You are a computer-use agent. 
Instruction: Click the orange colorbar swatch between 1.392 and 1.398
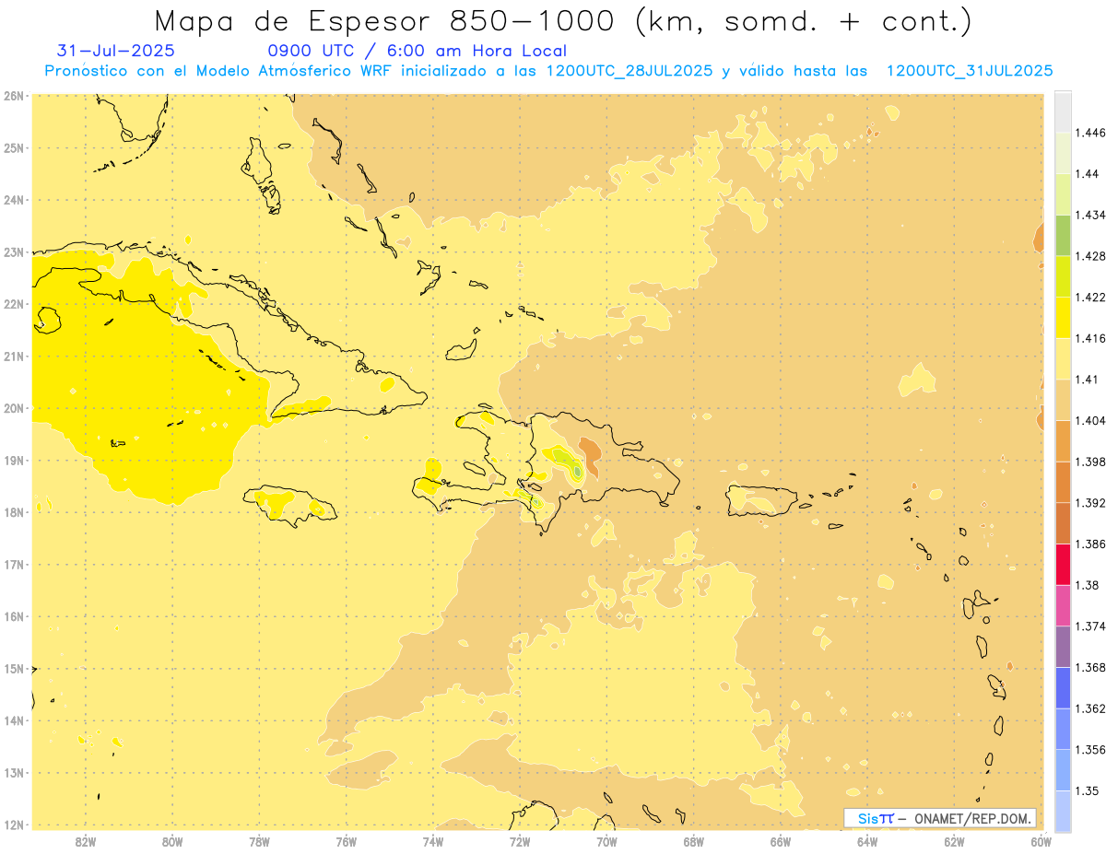1063,482
